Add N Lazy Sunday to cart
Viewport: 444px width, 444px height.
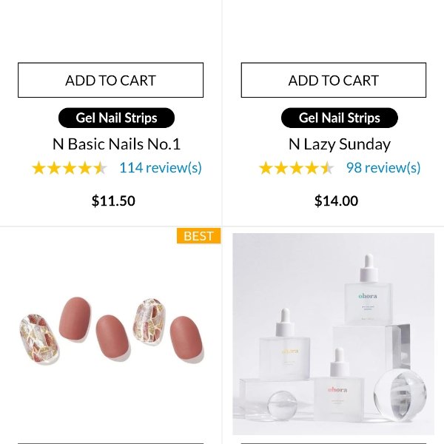point(334,80)
